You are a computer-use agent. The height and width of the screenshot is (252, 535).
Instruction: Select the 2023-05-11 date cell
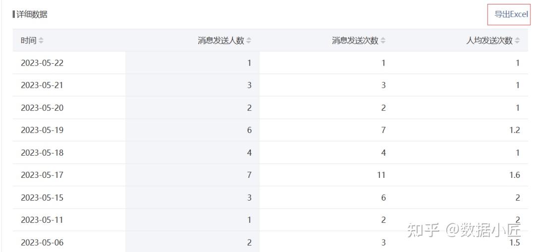pos(42,220)
